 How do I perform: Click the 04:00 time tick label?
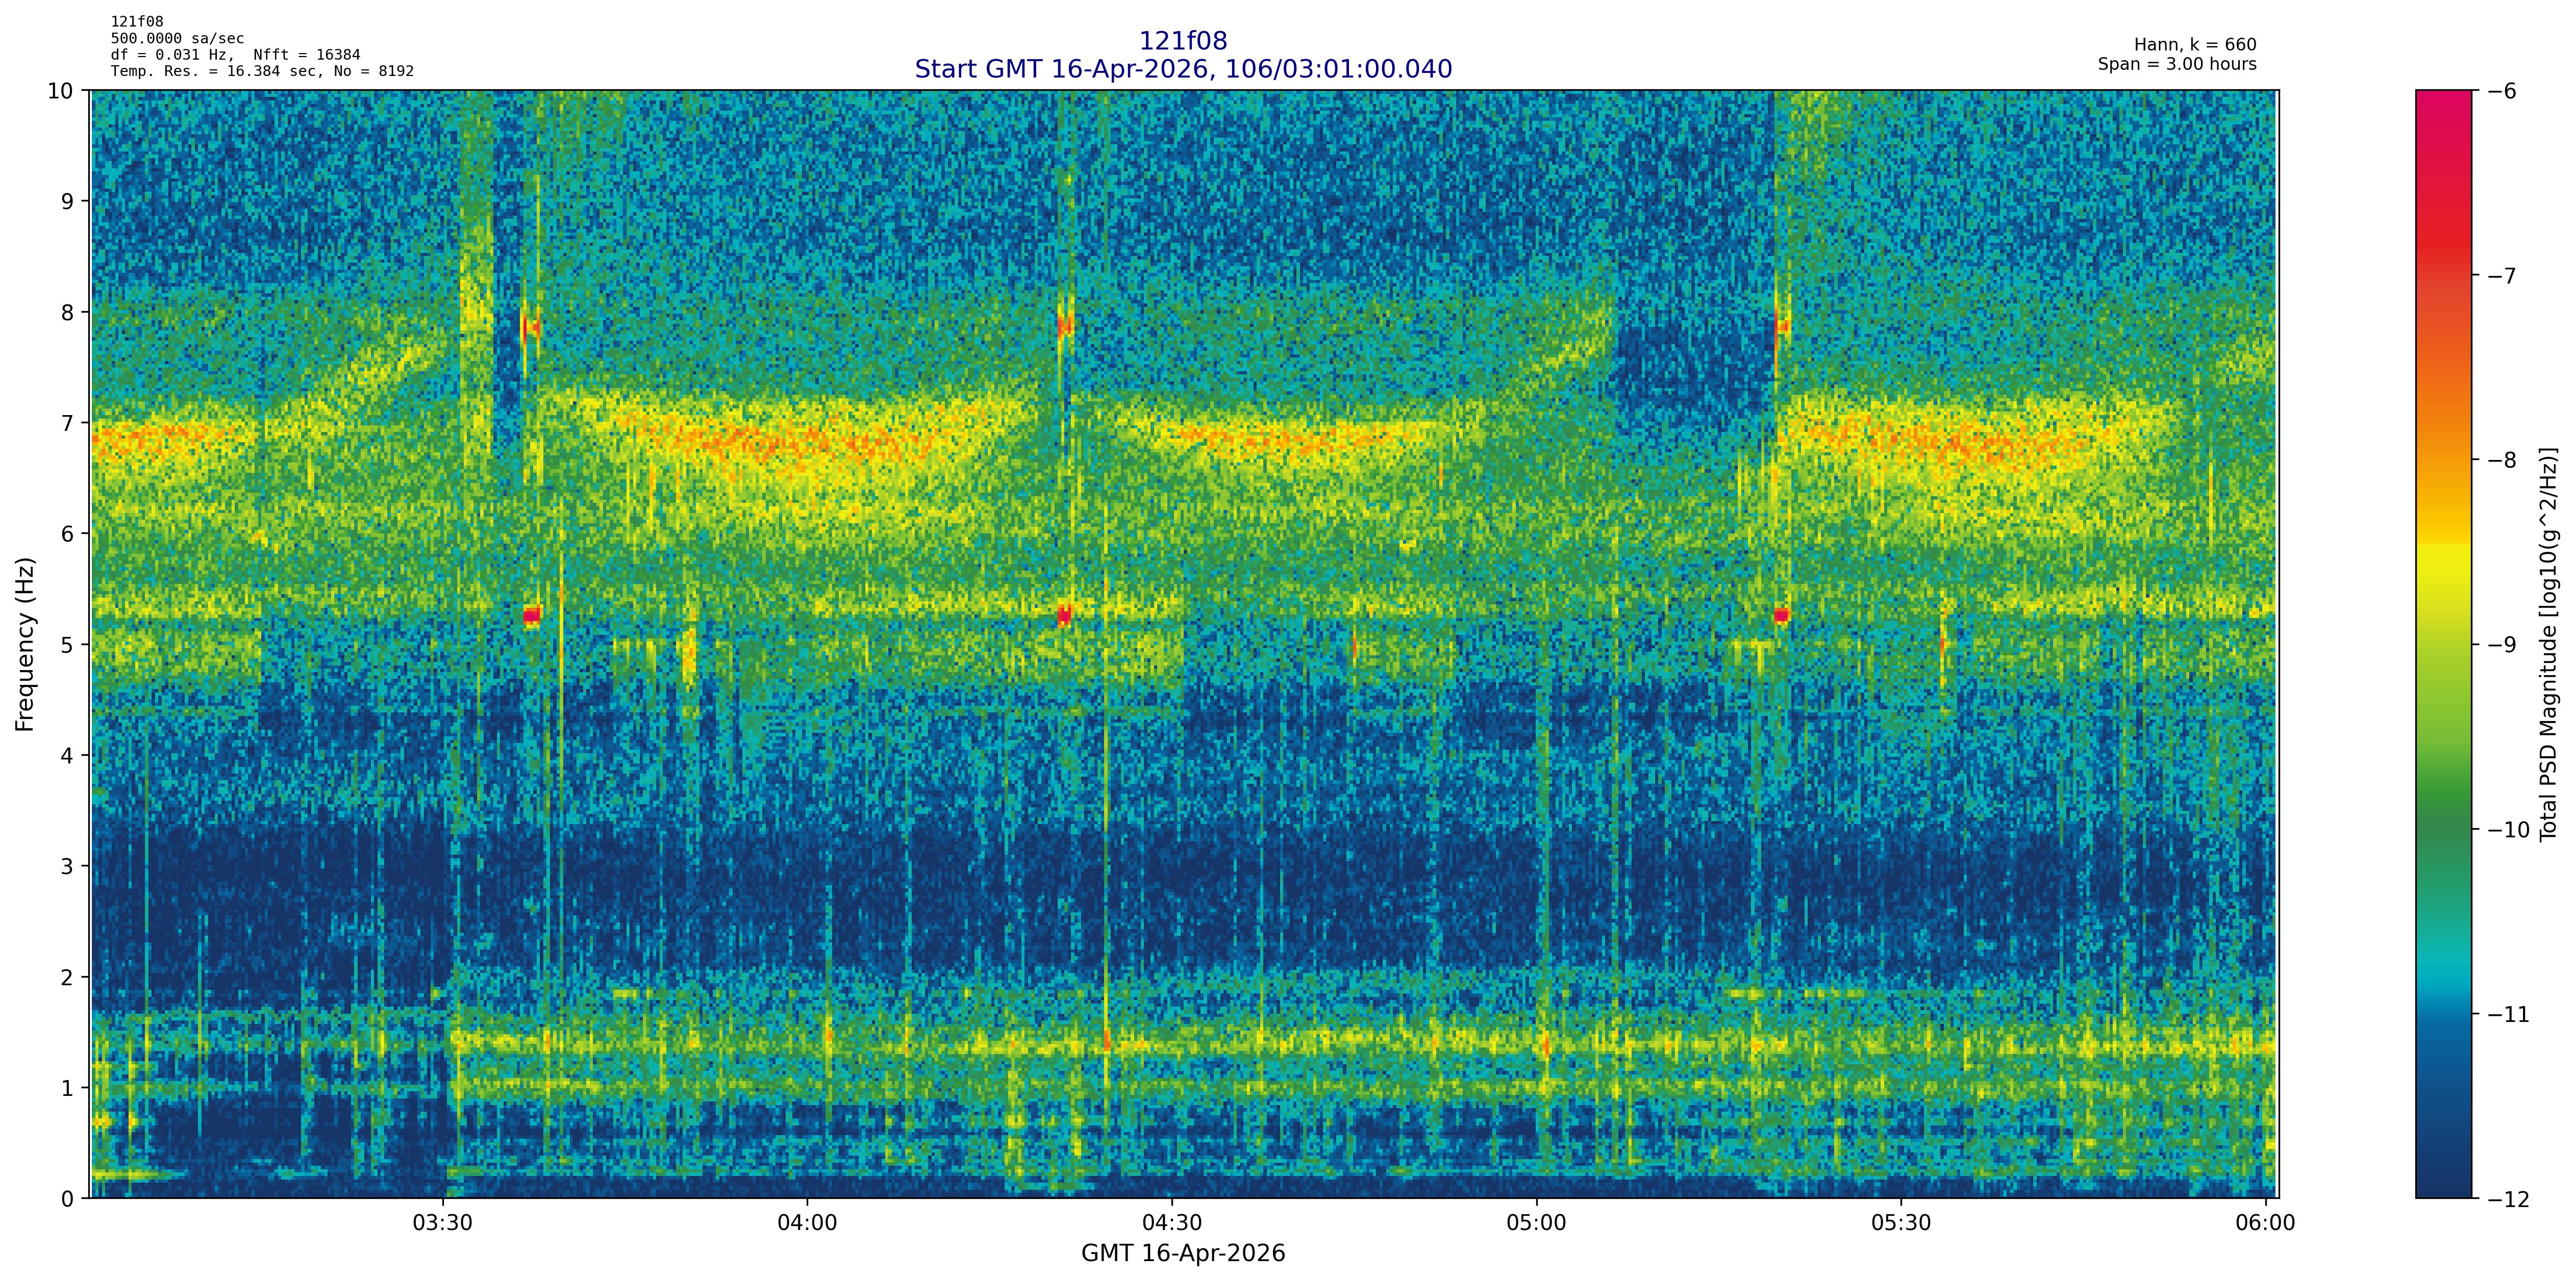click(807, 1223)
